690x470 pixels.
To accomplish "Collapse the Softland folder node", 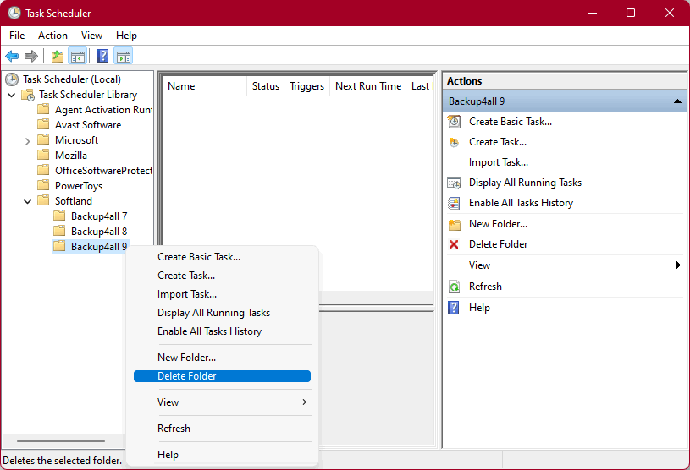I will tap(28, 202).
